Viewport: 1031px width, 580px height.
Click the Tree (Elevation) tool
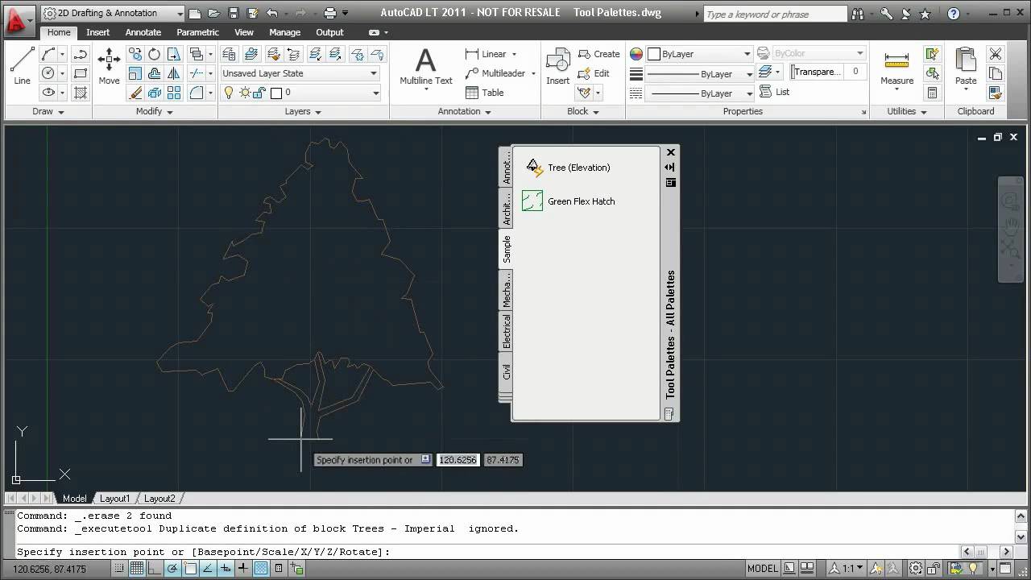coord(569,168)
